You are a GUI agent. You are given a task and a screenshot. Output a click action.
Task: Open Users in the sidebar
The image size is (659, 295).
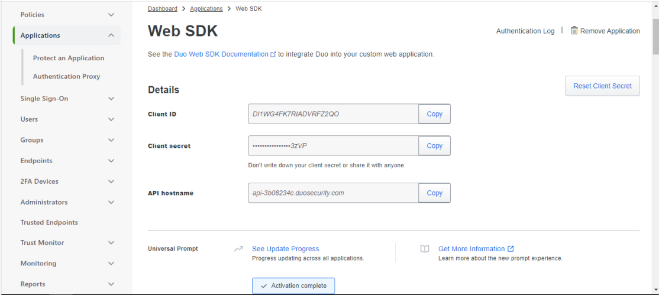(29, 119)
